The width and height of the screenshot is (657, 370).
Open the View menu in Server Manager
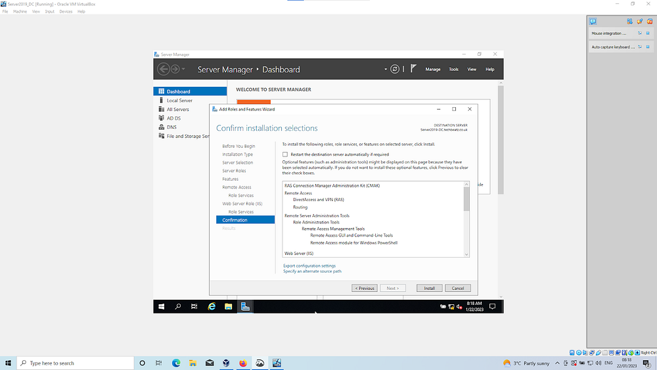click(472, 69)
